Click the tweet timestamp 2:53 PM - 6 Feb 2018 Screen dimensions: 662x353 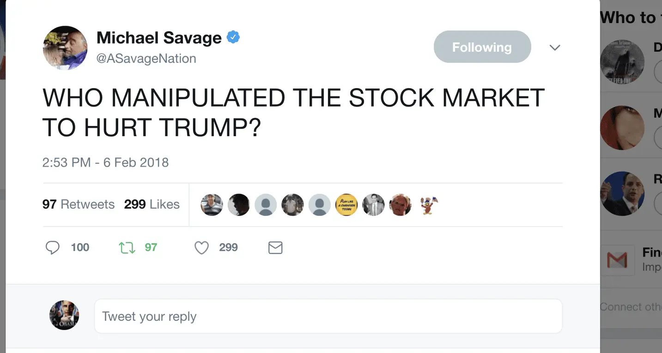pos(105,162)
